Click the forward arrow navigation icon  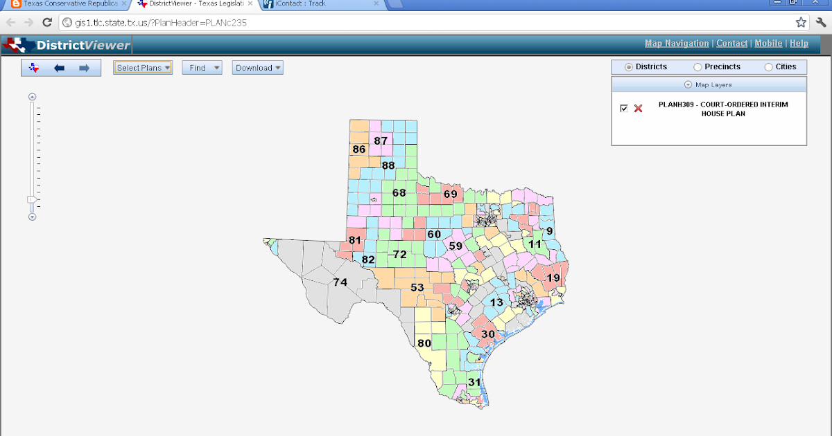tap(83, 67)
